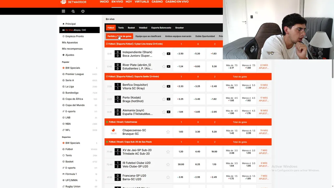Open the CASINO top menu item
The height and width of the screenshot is (188, 334).
pos(157,2)
